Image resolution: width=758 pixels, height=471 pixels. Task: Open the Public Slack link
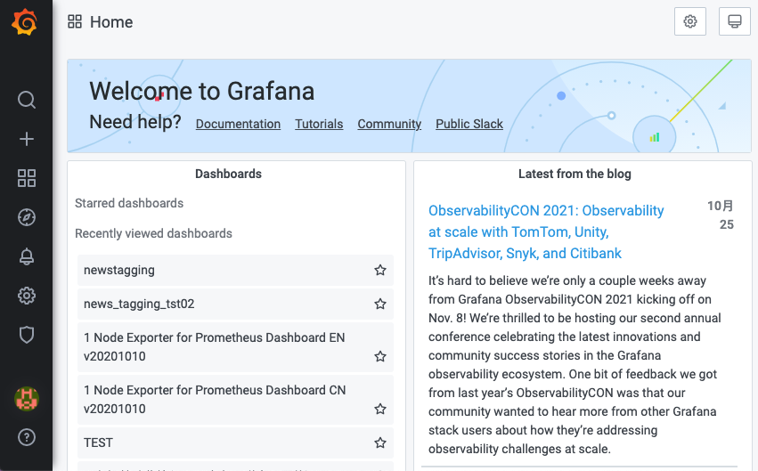point(469,124)
